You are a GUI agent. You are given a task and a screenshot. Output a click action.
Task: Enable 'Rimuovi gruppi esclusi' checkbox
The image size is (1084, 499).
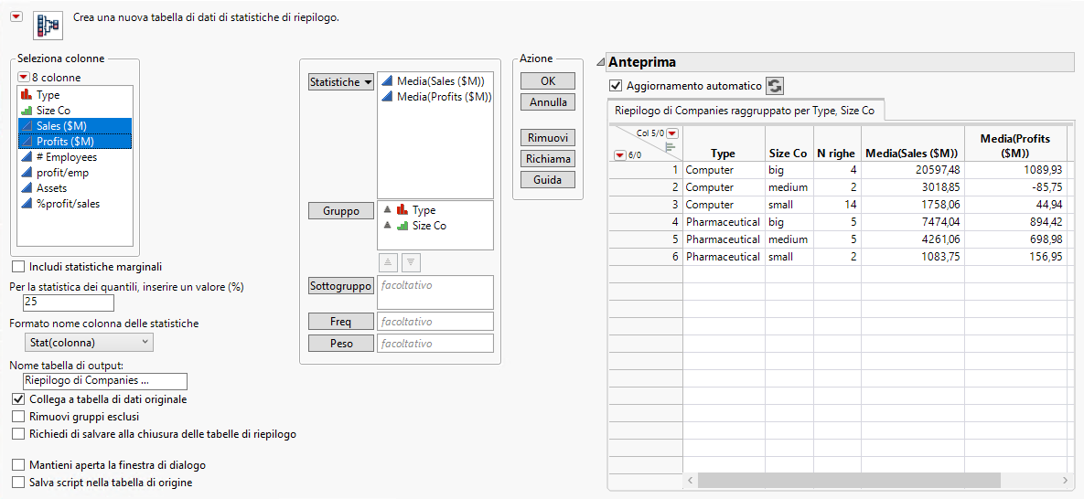click(18, 417)
